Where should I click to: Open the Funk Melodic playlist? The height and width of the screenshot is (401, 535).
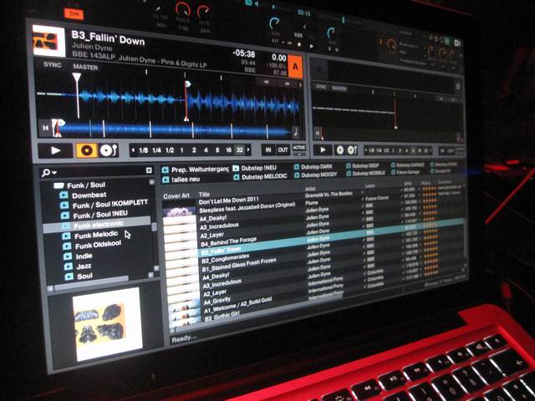point(96,235)
